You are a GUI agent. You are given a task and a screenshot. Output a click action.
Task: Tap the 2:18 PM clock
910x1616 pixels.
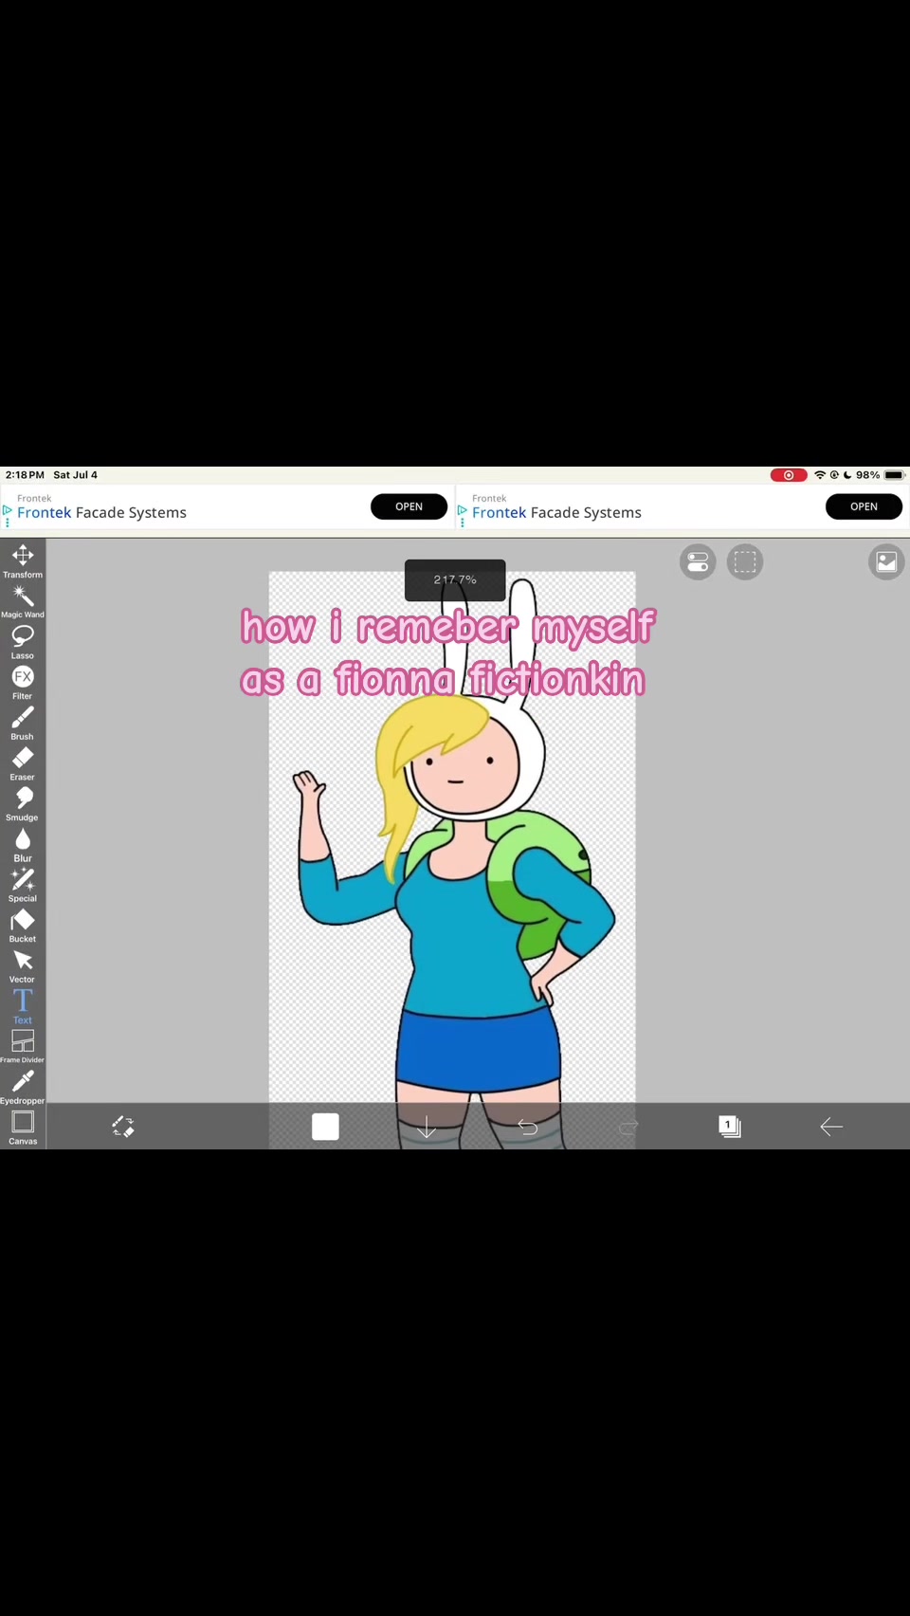(x=25, y=475)
